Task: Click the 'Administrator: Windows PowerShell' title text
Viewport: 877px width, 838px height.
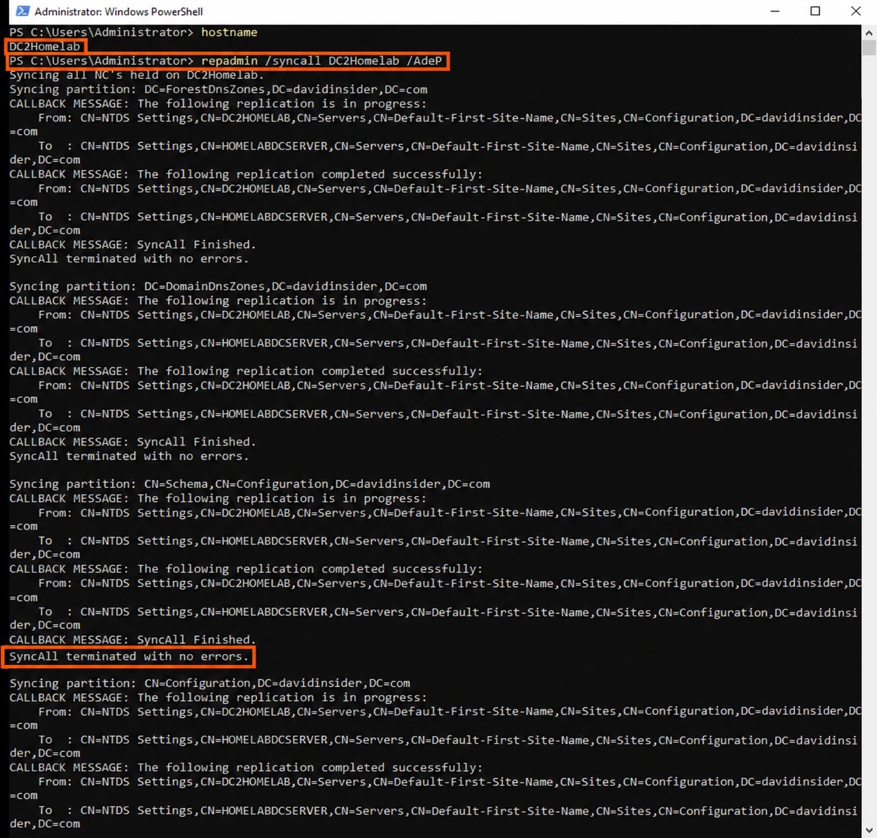Action: [x=118, y=12]
